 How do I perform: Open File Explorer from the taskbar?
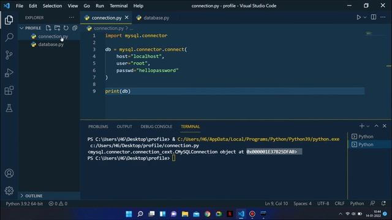[185, 214]
